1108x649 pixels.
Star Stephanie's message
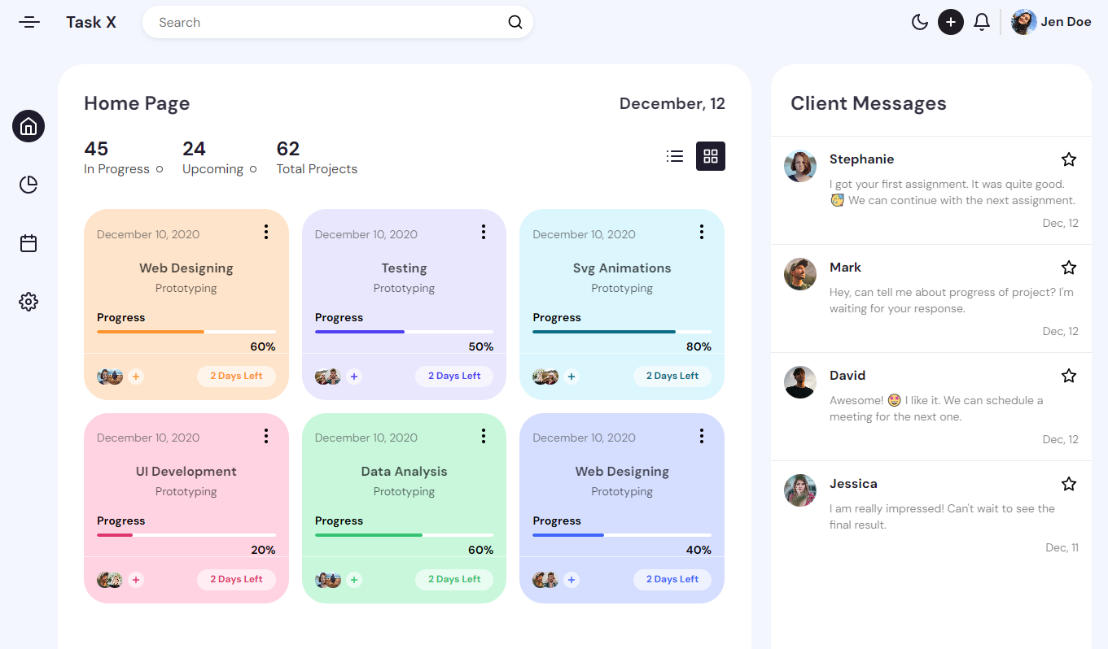click(x=1069, y=159)
